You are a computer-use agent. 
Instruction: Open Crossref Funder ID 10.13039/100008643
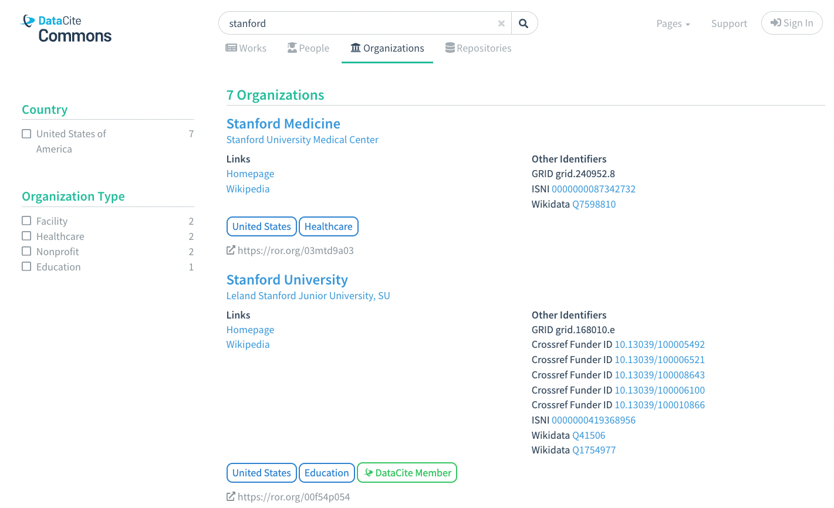(x=660, y=375)
